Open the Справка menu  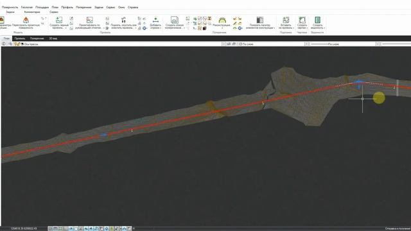pyautogui.click(x=133, y=7)
